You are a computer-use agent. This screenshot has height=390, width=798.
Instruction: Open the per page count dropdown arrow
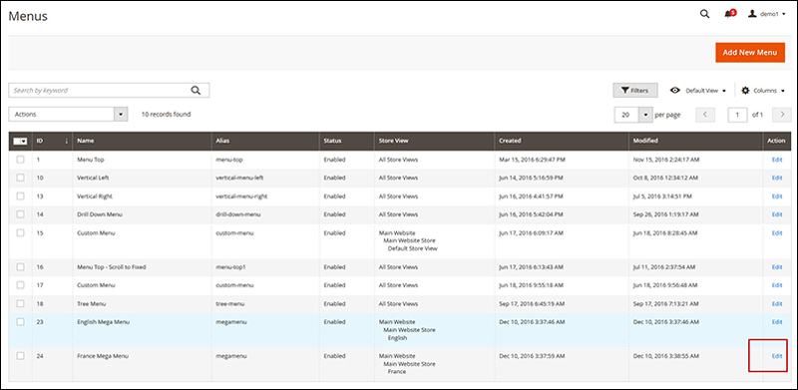click(x=645, y=115)
